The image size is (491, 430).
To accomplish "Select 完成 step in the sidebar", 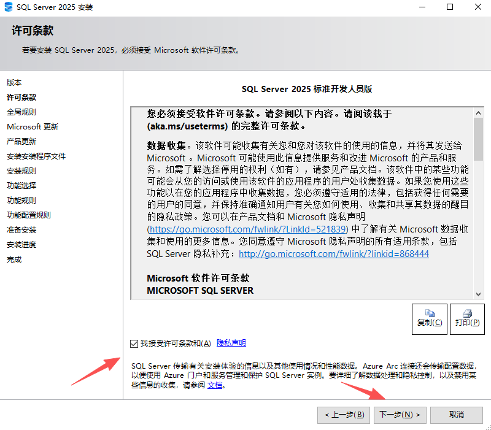I will coord(14,259).
